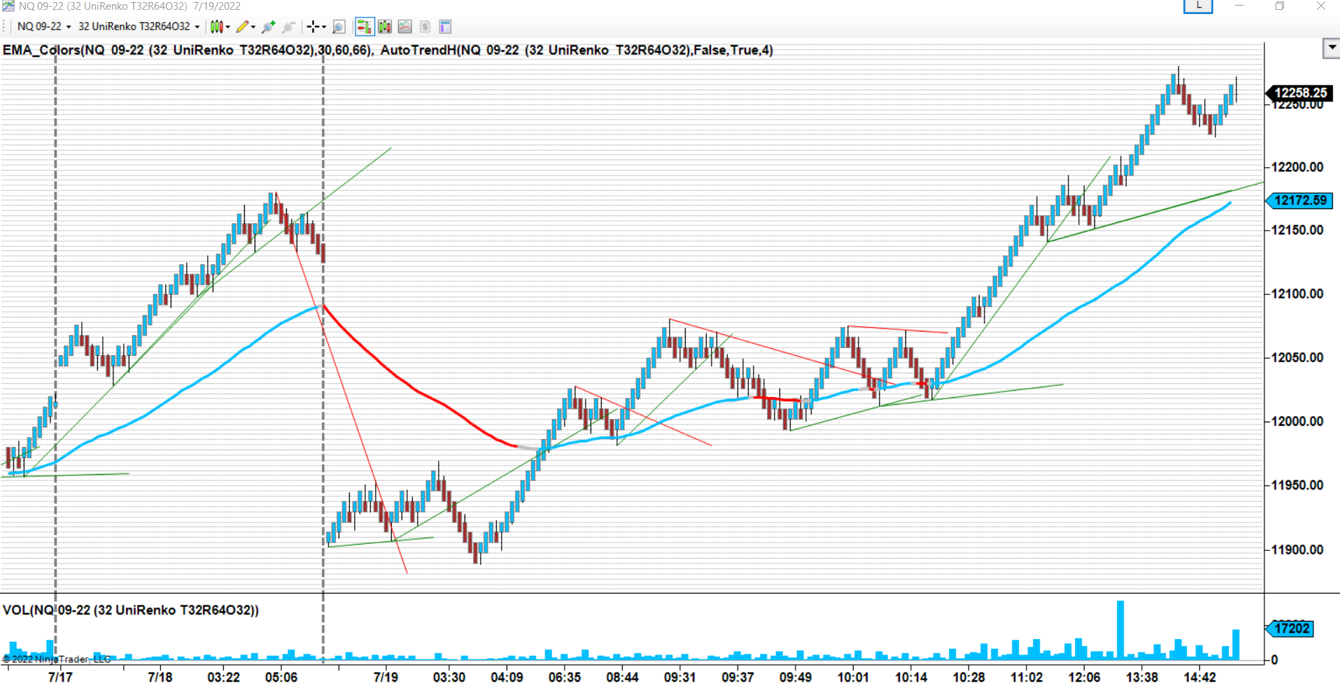1340x695 pixels.
Task: Open the 32 UniRenko T32R64O32 interval selector
Action: [139, 27]
